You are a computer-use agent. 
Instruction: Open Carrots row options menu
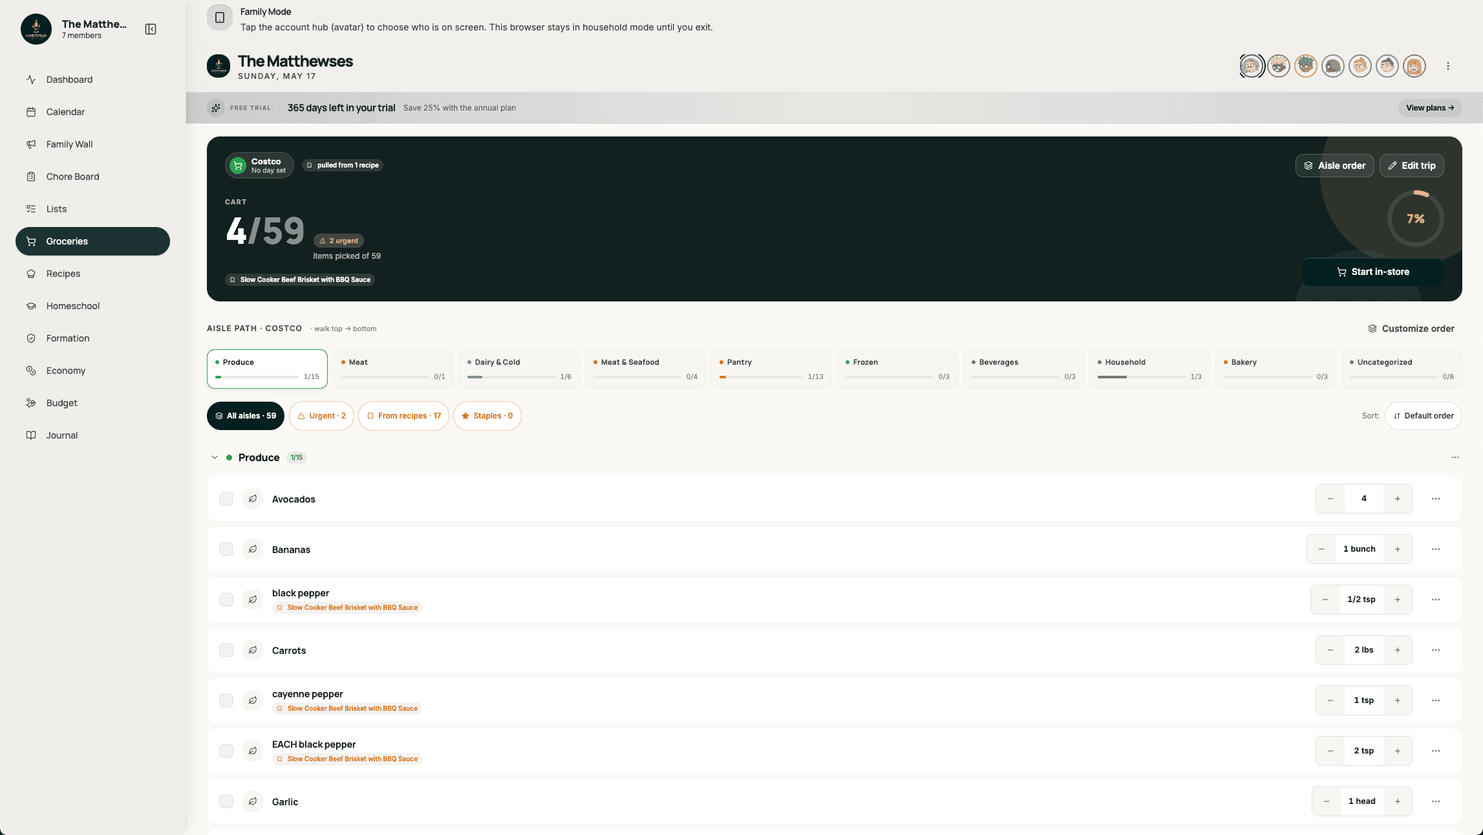[x=1436, y=650]
